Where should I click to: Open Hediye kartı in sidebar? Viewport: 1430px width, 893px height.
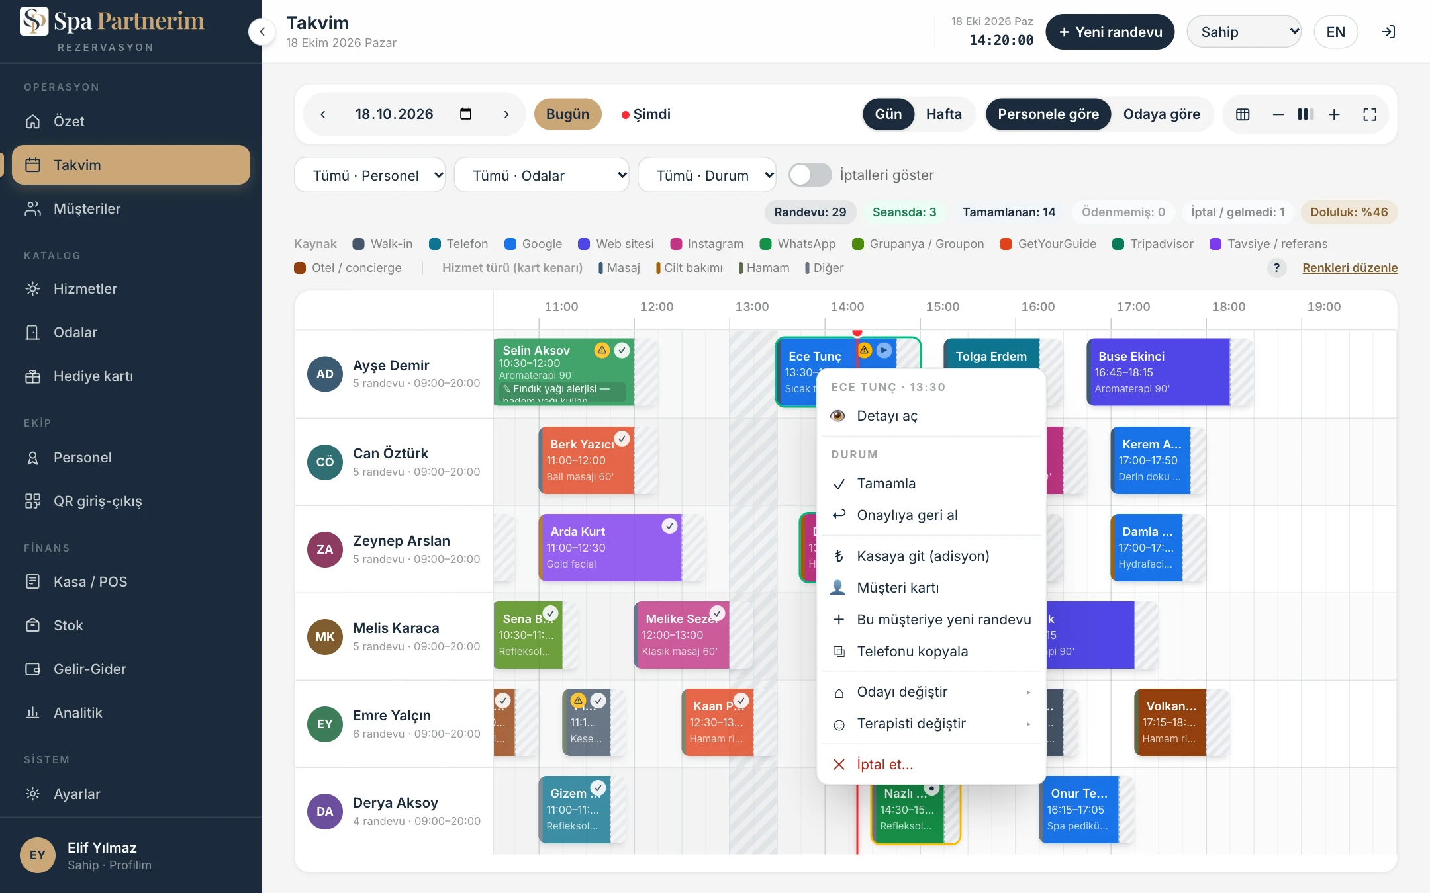tap(131, 376)
